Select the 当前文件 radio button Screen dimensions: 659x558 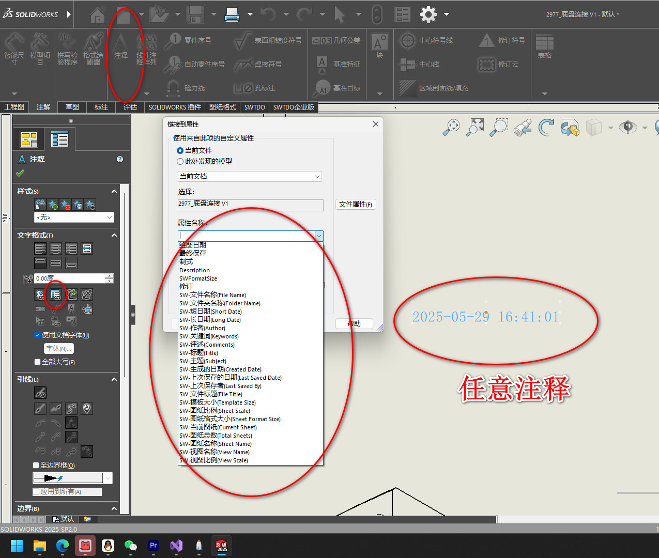coord(180,150)
